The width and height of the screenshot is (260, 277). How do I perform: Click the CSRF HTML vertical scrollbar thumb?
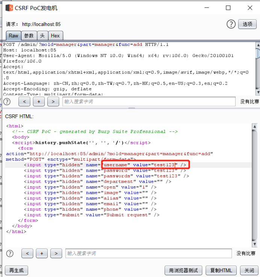254,185
